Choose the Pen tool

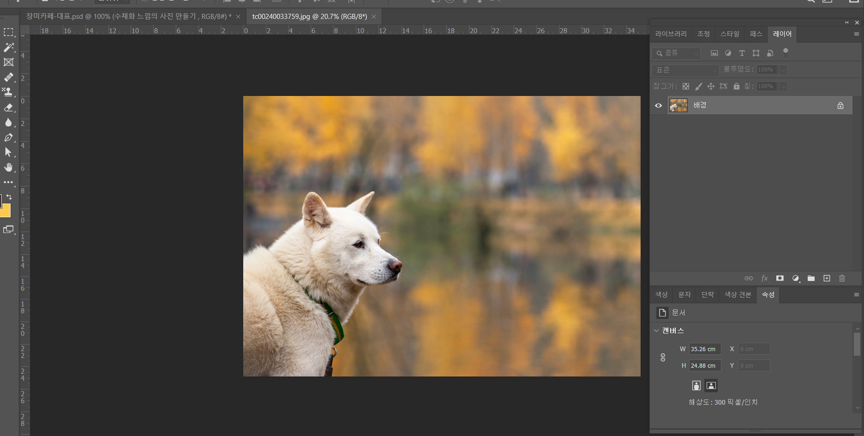[x=8, y=137]
